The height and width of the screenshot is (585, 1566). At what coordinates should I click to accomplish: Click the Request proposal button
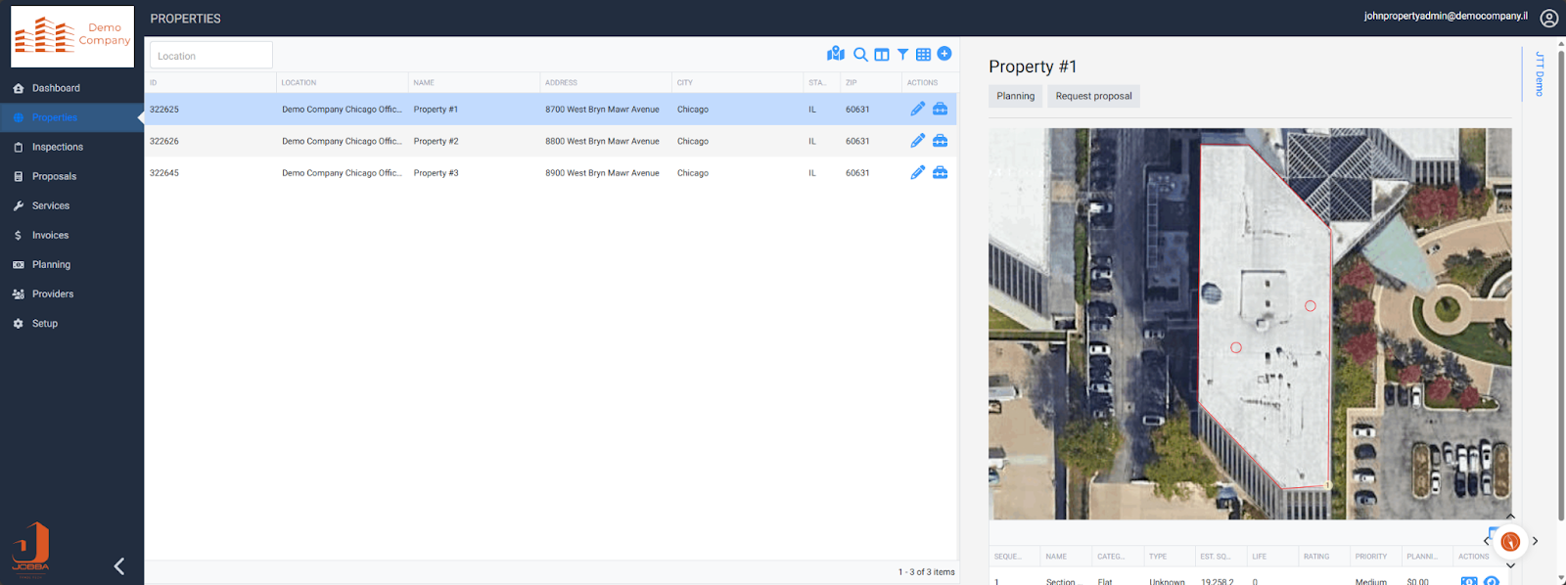(1093, 96)
